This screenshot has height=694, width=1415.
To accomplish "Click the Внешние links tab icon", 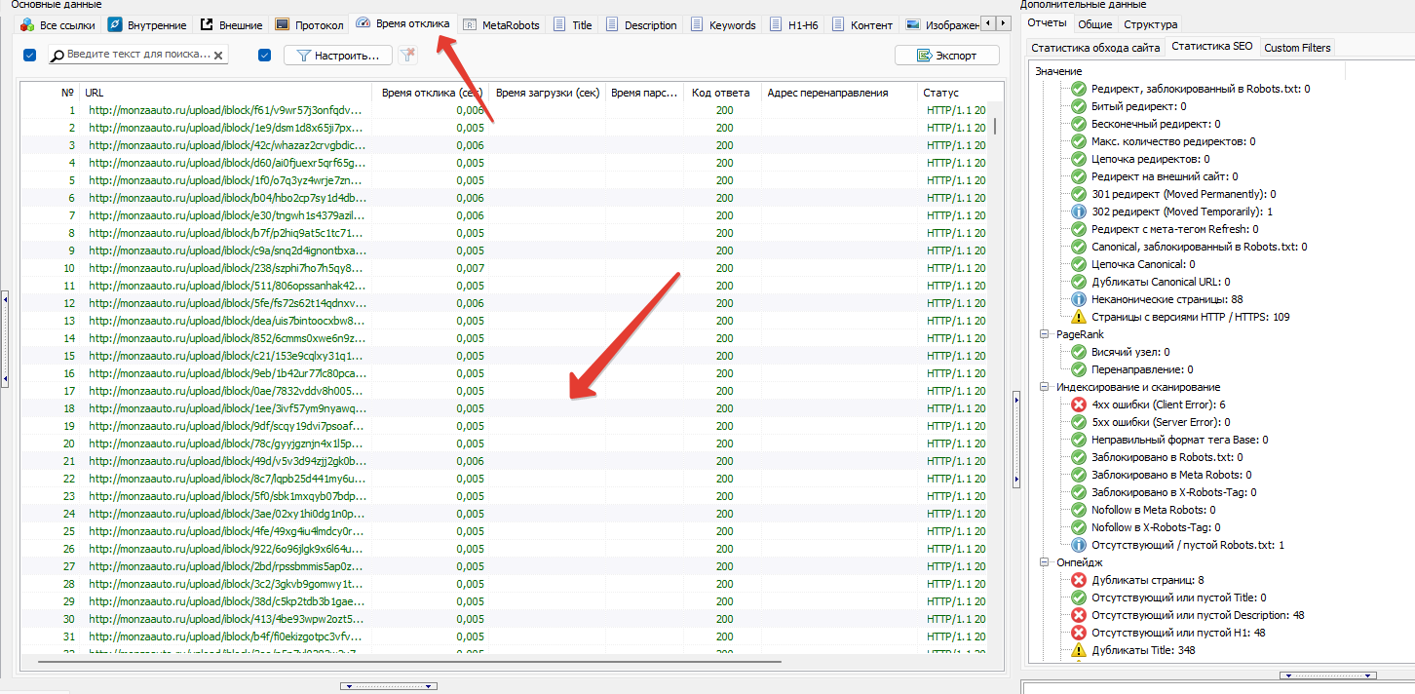I will 207,24.
